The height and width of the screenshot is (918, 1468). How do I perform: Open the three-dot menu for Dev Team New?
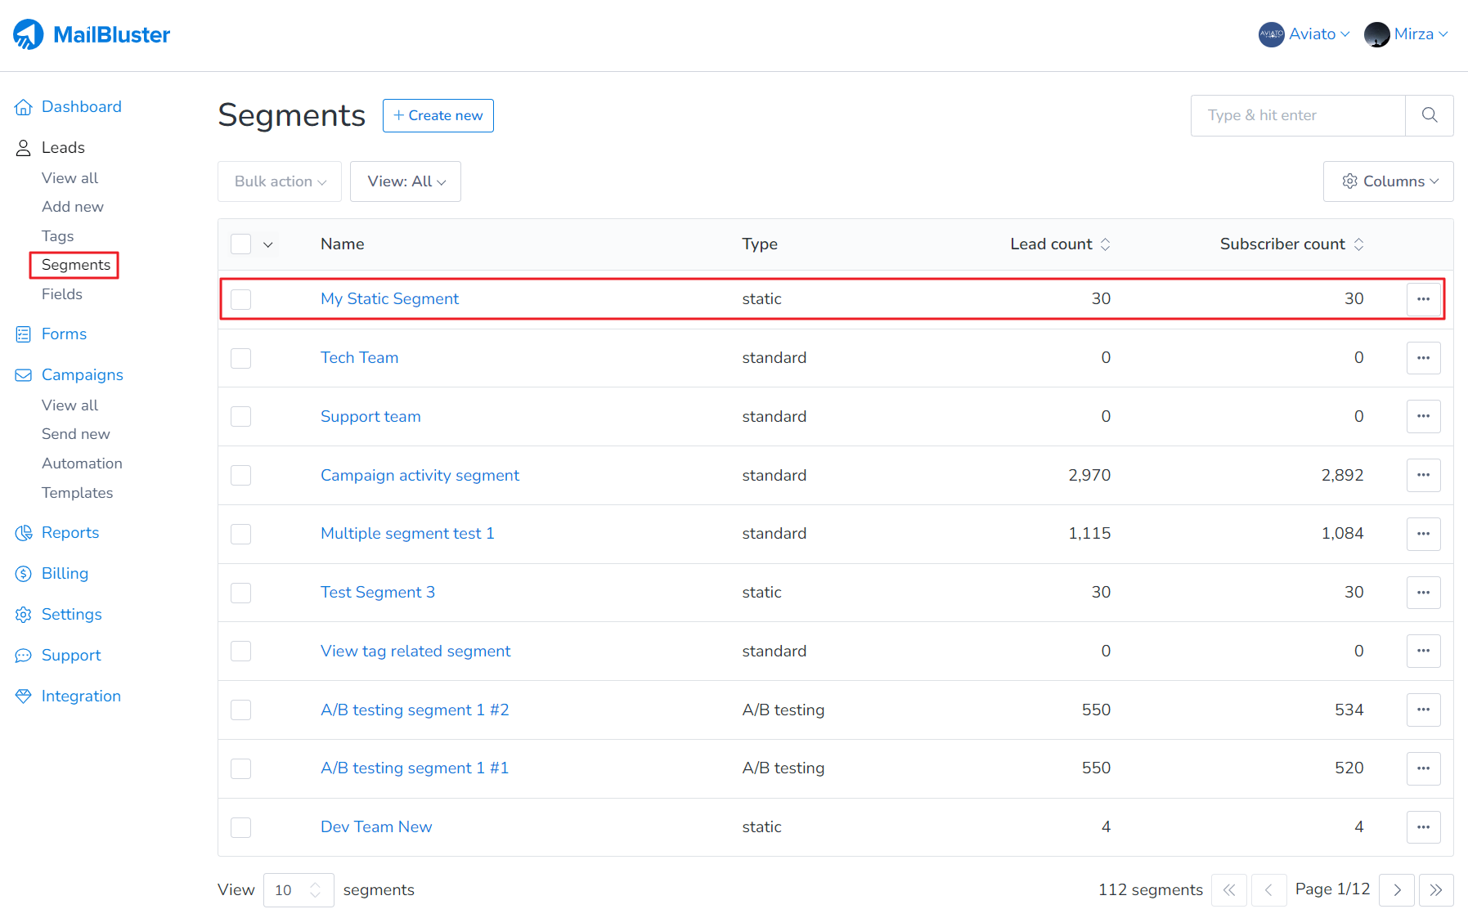pyautogui.click(x=1423, y=827)
